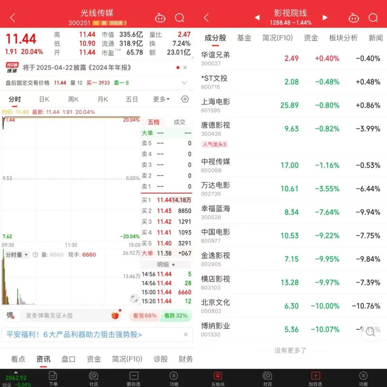Switch to 资金 tab on 影视院线 screen
This screenshot has width=387, height=387.
311,38
